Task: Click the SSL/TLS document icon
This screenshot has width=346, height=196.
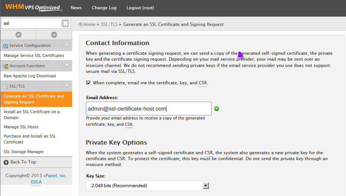Action: coord(6,87)
